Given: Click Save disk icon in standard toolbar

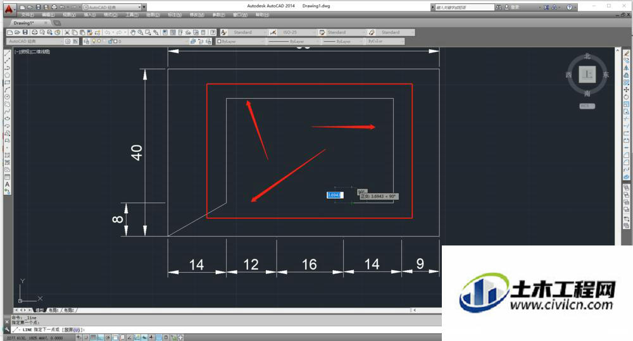Looking at the screenshot, I should coord(25,32).
